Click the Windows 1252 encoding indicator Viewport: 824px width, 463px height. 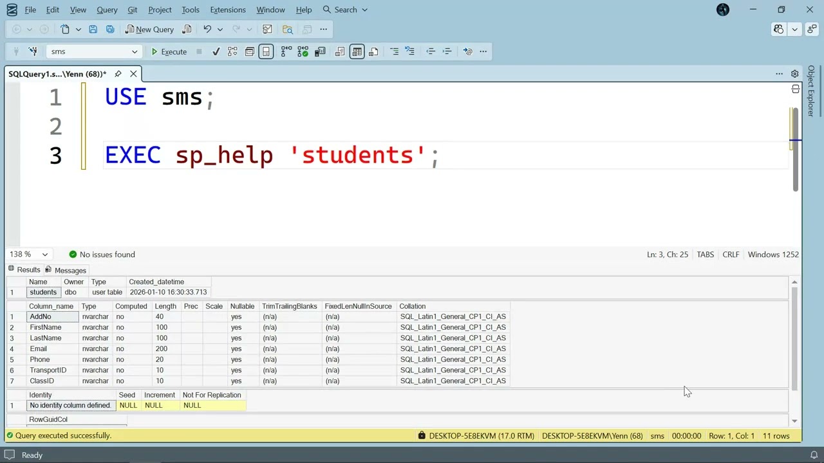click(x=773, y=255)
